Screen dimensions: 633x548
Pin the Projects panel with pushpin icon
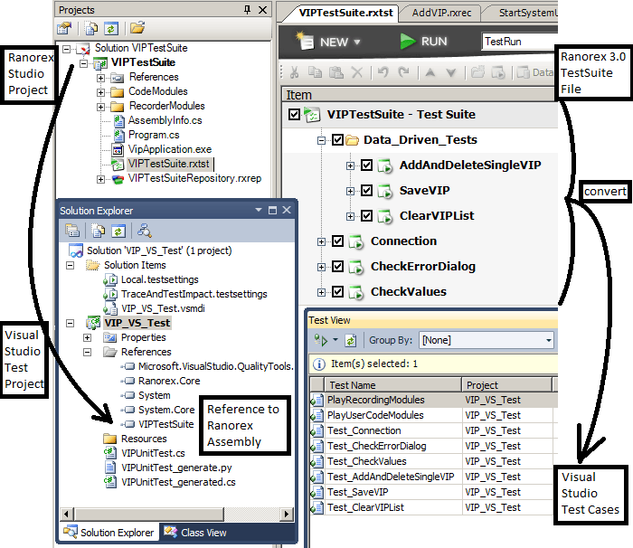point(247,10)
